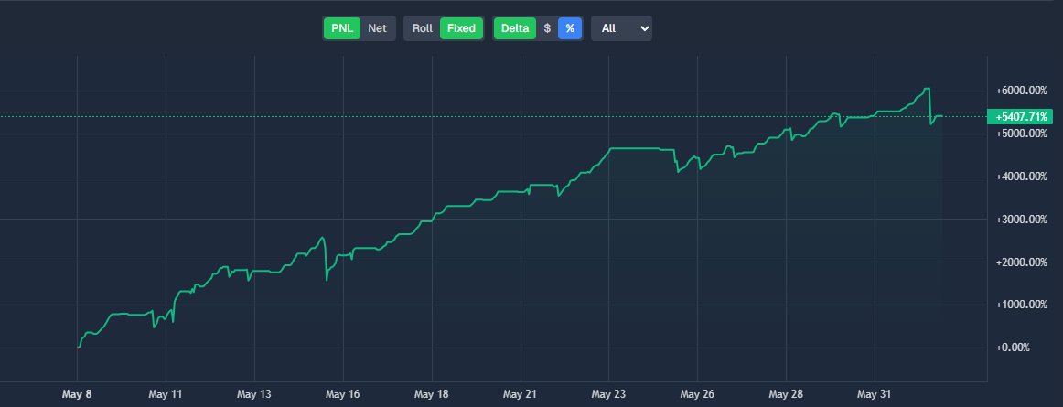Click the May 31 date label
This screenshot has height=407, width=1063.
(x=875, y=394)
